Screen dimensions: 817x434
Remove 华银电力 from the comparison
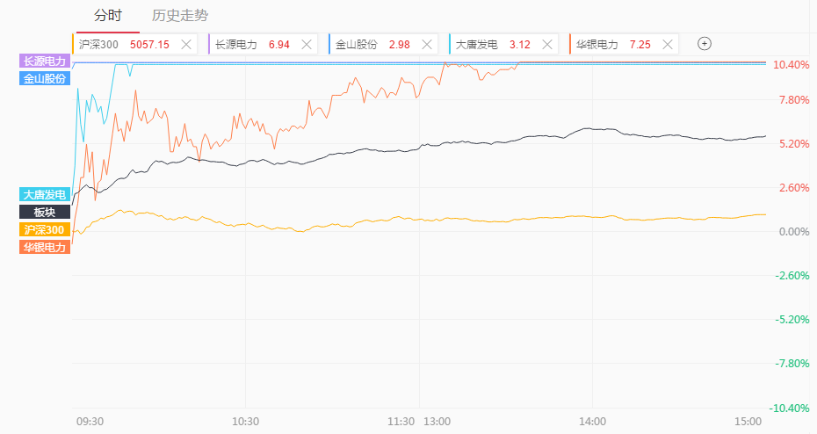click(668, 44)
